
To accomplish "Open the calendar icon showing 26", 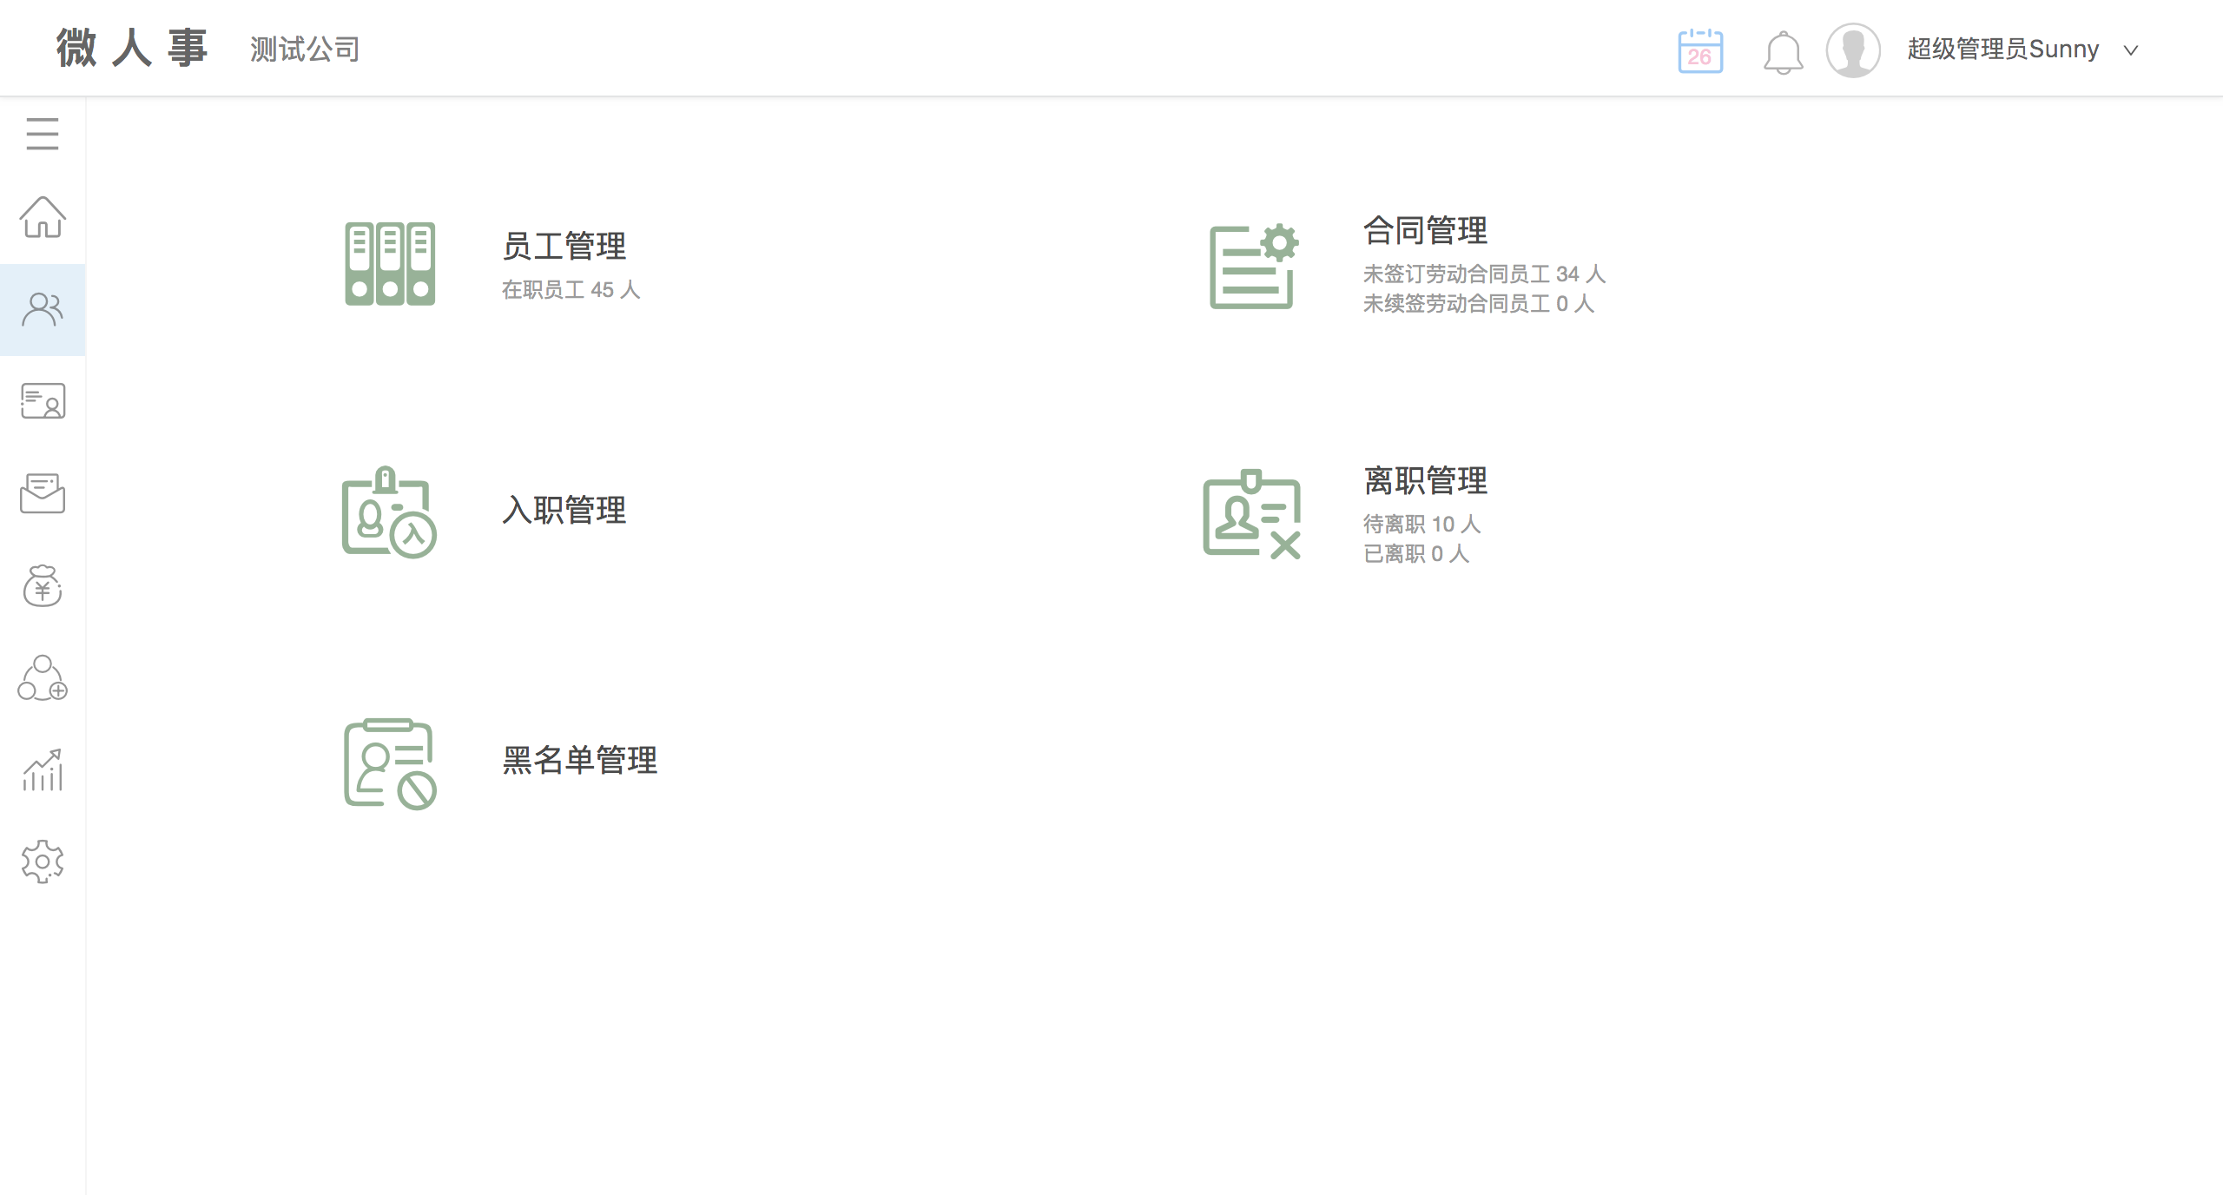I will (x=1700, y=50).
